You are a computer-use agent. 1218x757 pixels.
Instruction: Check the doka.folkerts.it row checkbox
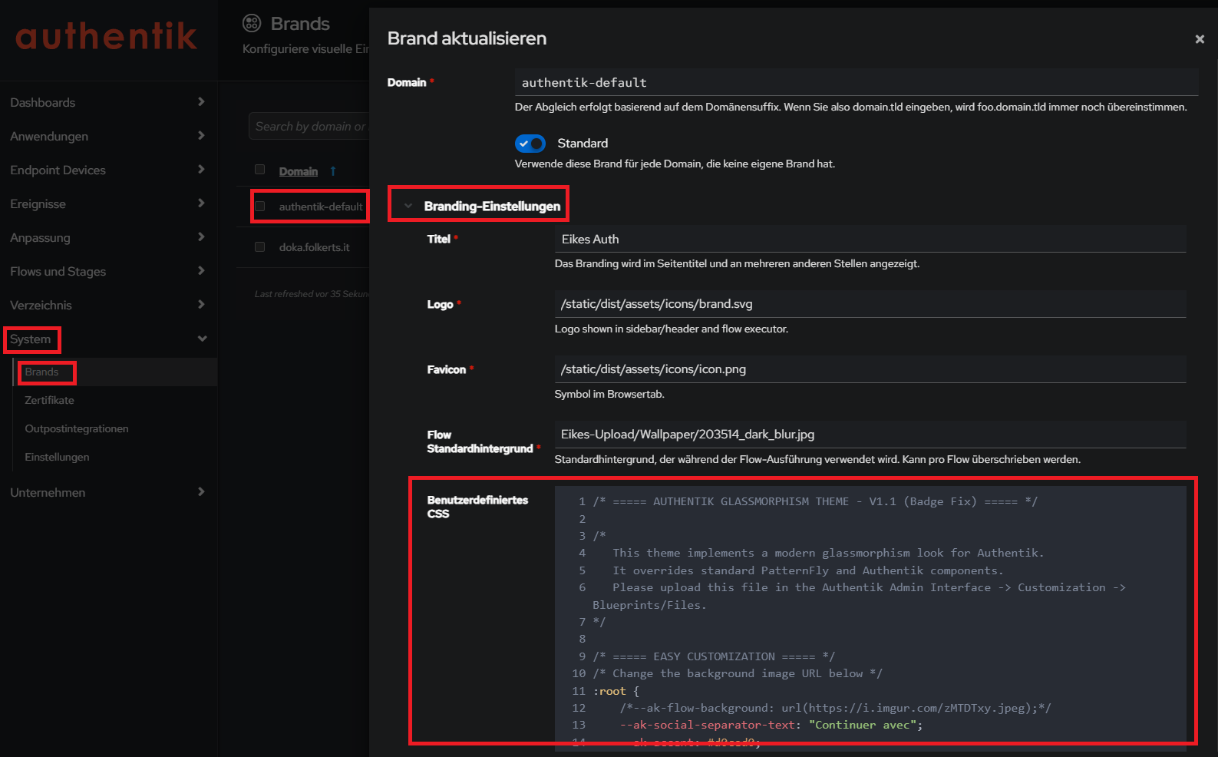coord(260,247)
